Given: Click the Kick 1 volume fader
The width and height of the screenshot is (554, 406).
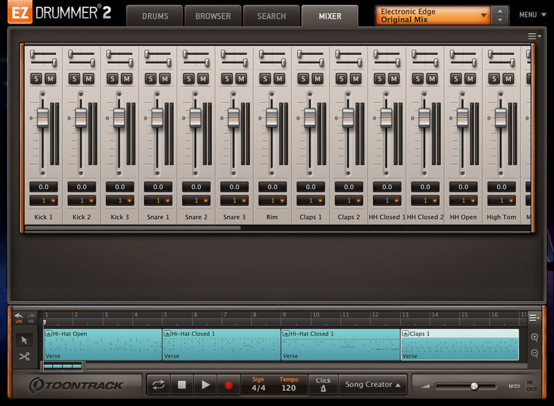Looking at the screenshot, I should (43, 118).
